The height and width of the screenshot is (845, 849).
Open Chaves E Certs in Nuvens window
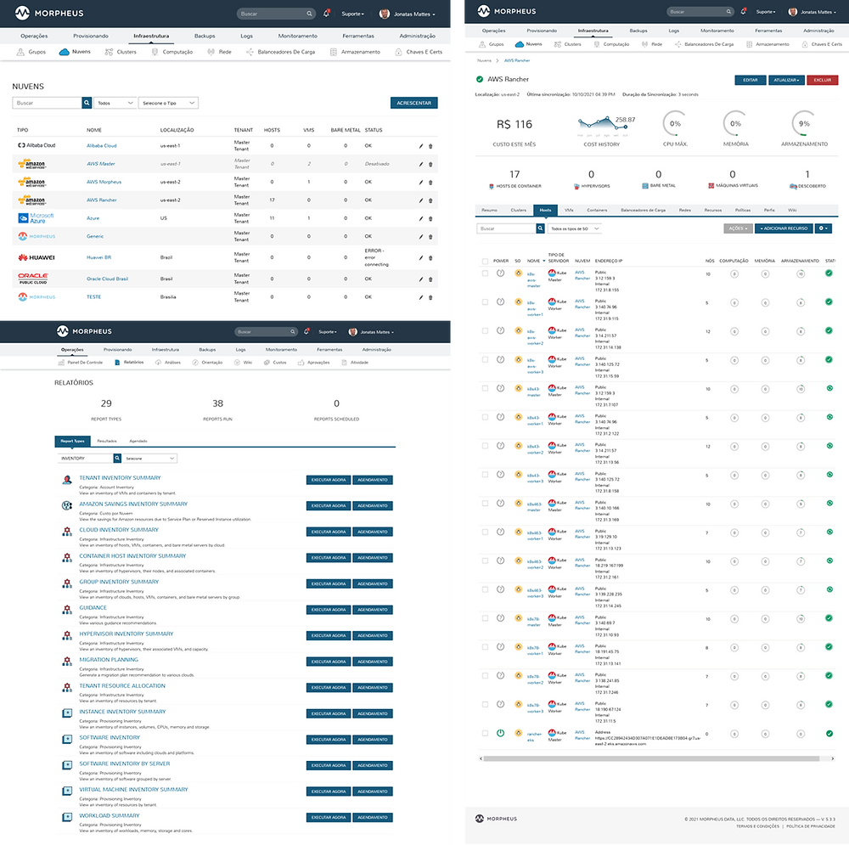[419, 52]
